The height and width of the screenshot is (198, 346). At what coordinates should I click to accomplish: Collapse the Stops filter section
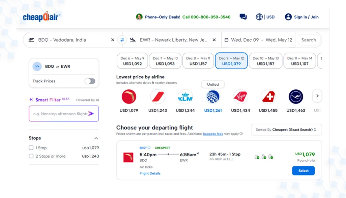tap(96, 138)
